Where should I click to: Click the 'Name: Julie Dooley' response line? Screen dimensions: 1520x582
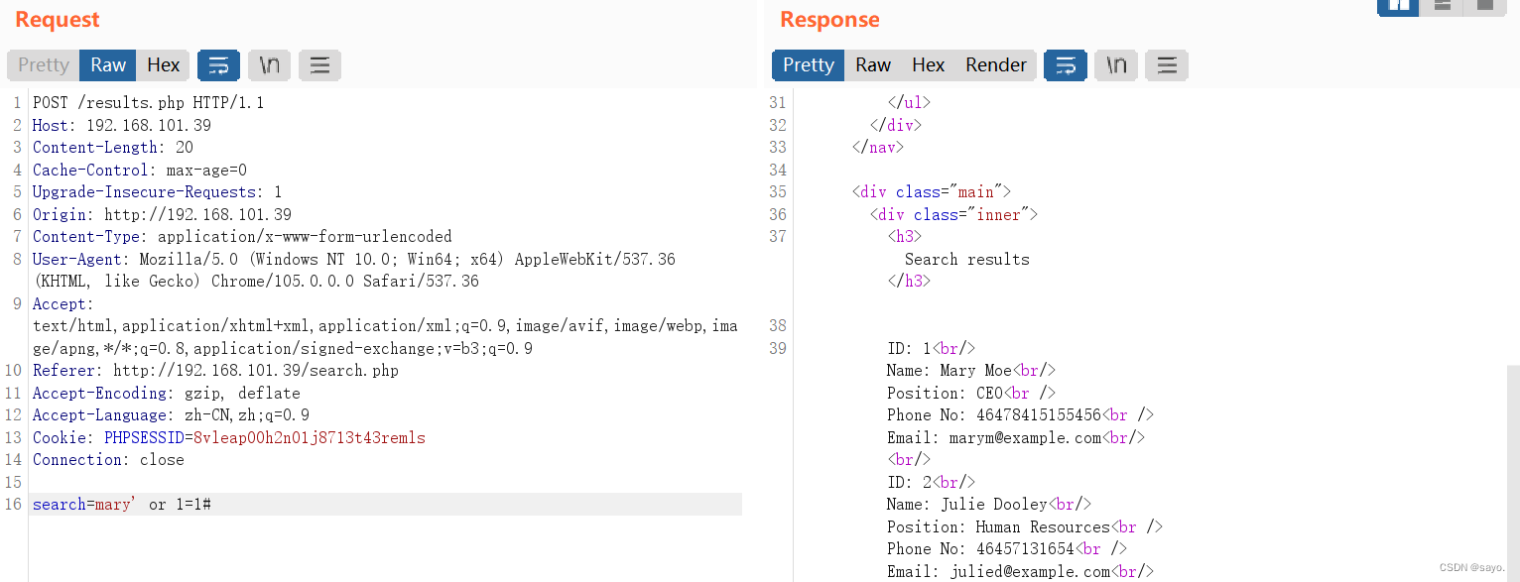[989, 505]
